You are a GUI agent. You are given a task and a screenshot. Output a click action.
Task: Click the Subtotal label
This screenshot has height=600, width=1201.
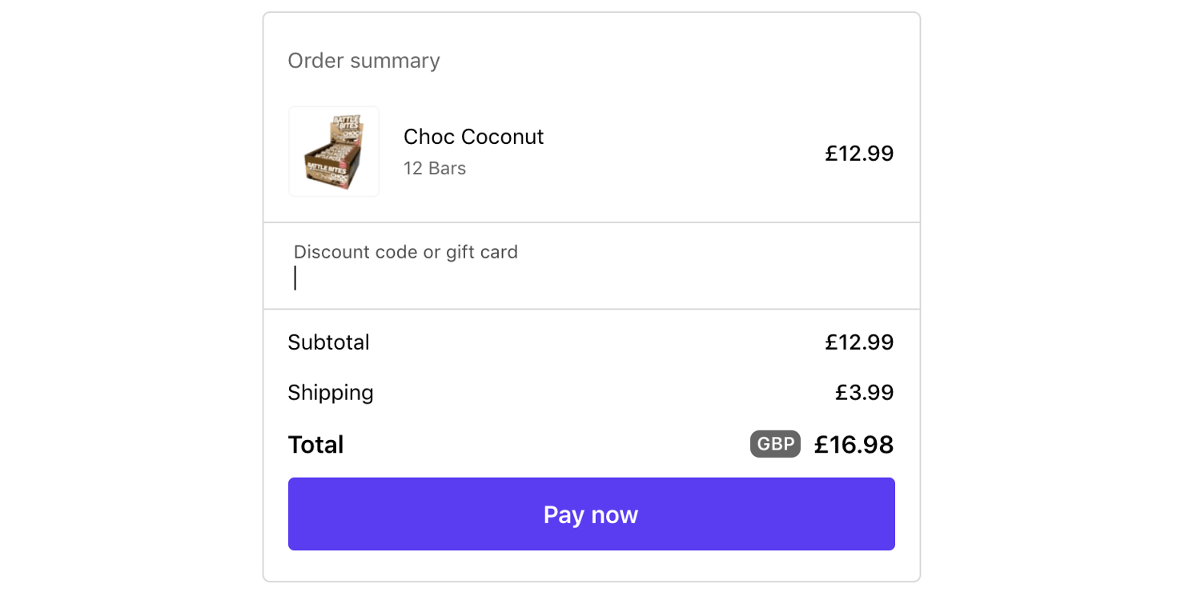coord(328,342)
